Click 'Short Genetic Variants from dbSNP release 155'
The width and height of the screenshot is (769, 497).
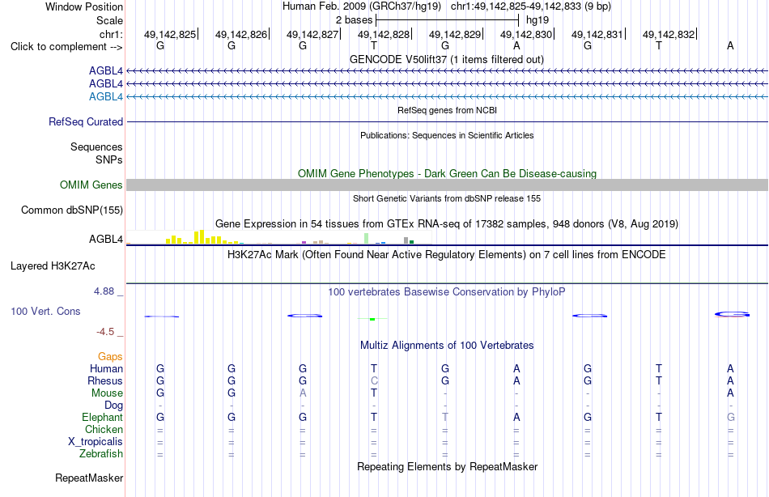click(x=447, y=198)
